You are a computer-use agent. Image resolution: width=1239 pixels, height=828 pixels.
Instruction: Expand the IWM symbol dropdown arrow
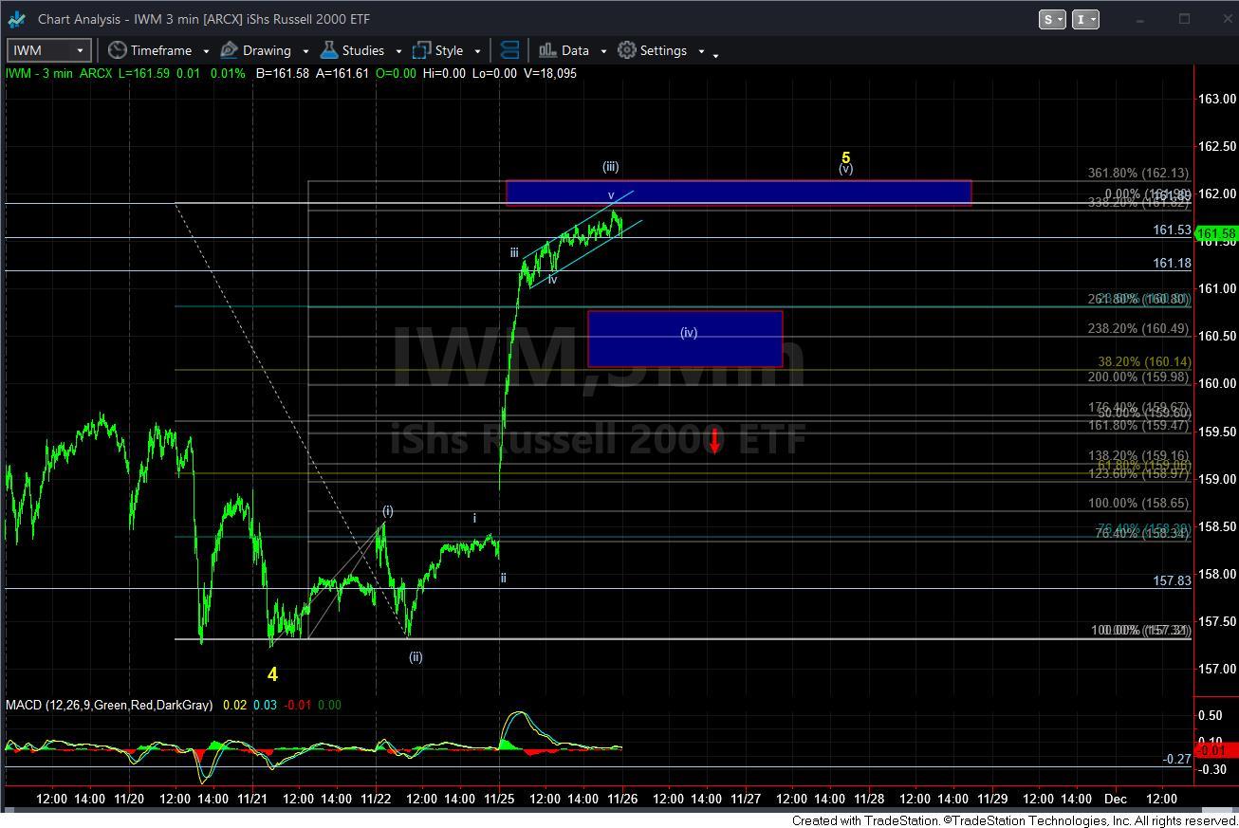click(x=80, y=50)
